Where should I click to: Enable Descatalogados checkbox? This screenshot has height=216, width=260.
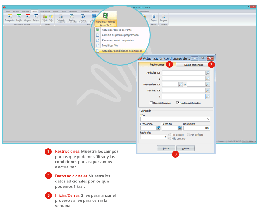(x=151, y=103)
